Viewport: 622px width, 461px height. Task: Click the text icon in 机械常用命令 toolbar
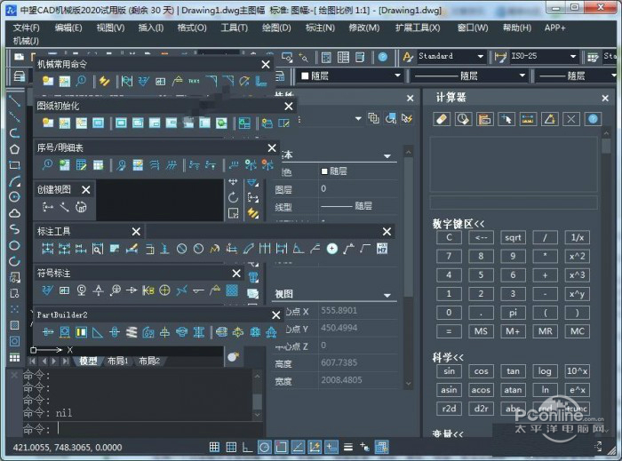(x=193, y=82)
